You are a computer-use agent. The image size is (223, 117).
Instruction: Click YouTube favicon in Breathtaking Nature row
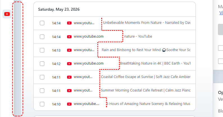69,64
